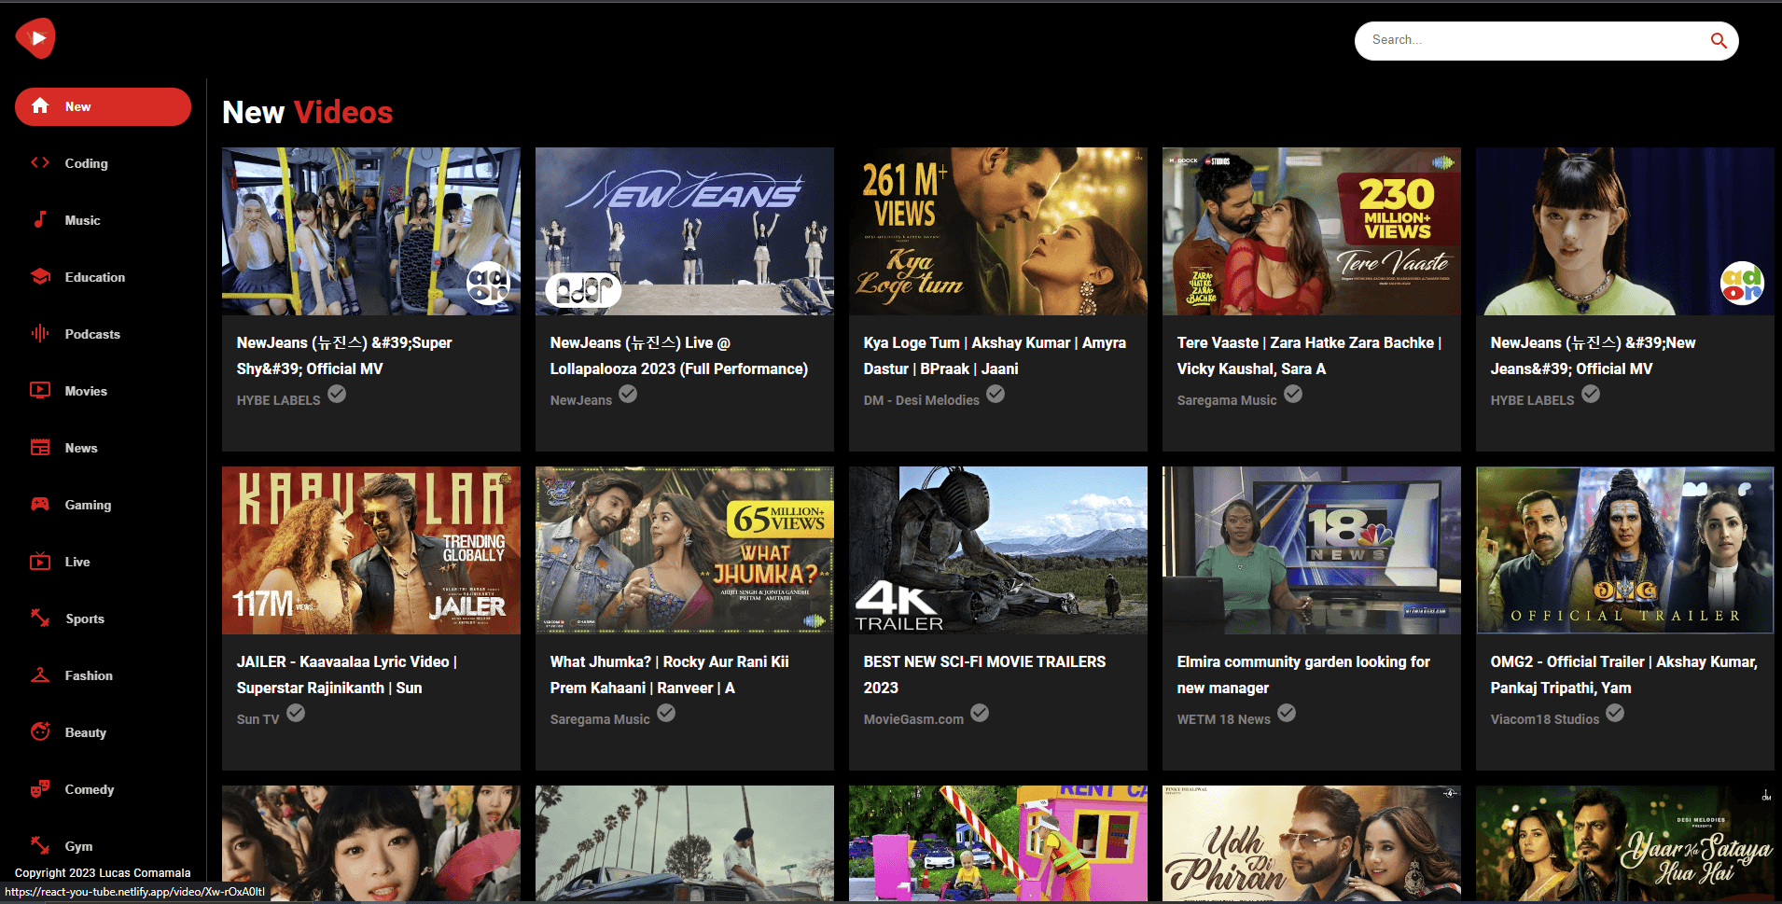This screenshot has width=1782, height=904.
Task: Click the New Jeans Official MV thumbnail
Action: pos(1625,231)
